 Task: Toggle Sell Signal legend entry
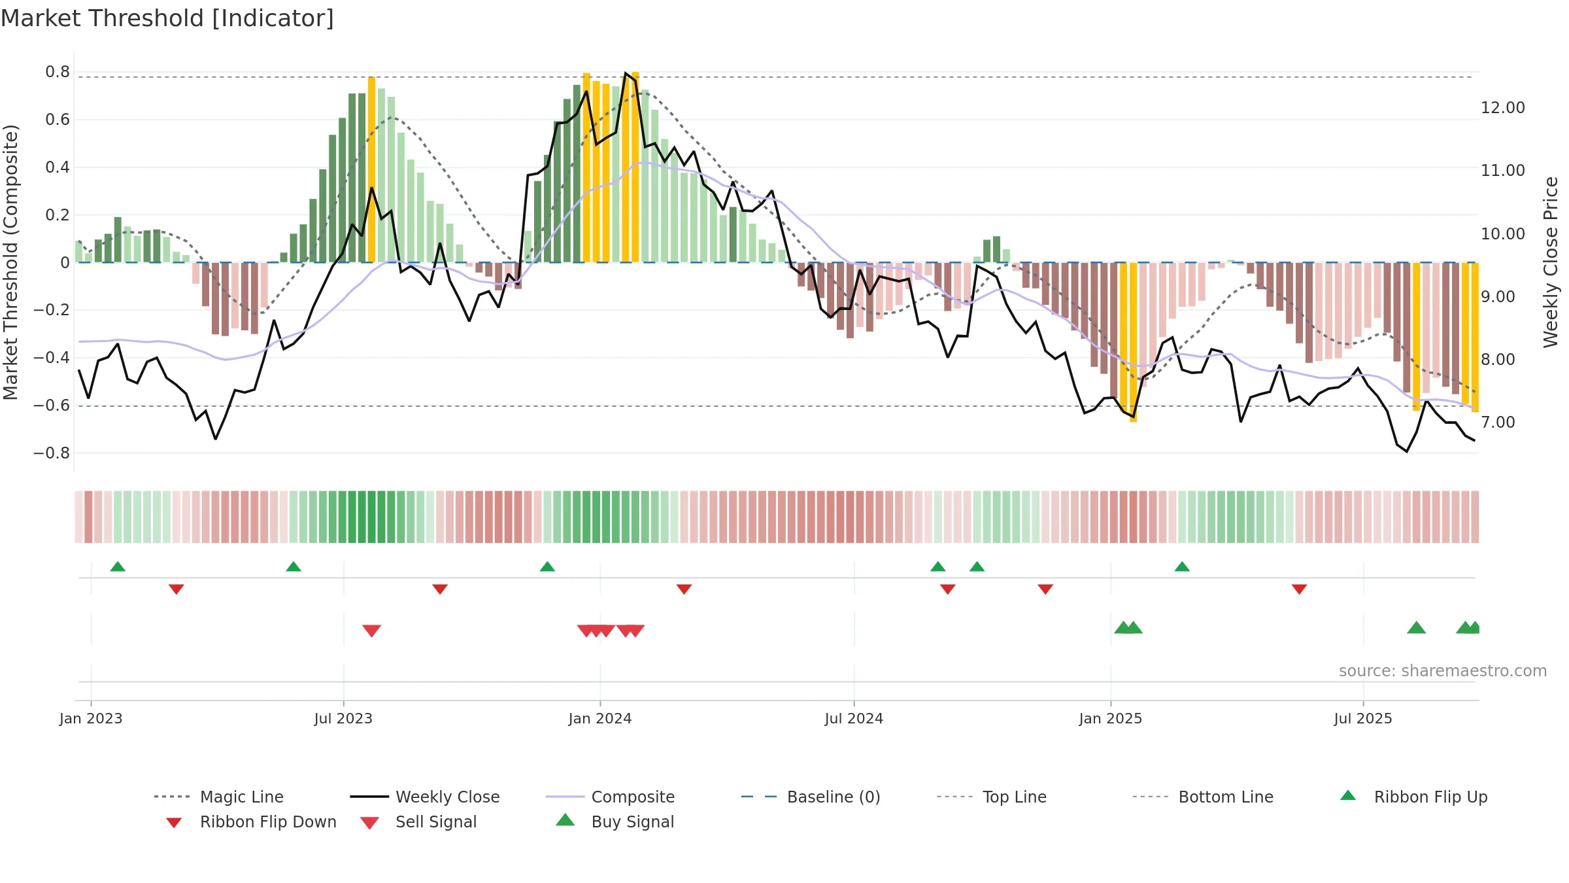pyautogui.click(x=418, y=822)
